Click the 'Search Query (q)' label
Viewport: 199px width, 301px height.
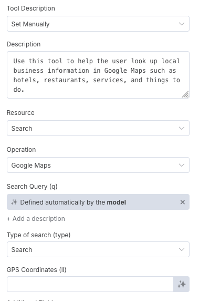pyautogui.click(x=32, y=187)
